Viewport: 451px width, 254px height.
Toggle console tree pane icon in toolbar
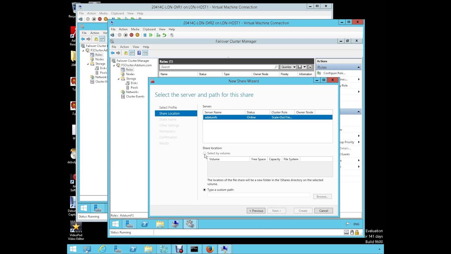coord(132,53)
